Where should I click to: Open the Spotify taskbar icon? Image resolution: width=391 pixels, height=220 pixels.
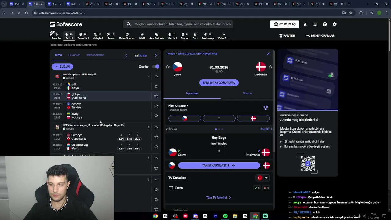tap(225, 216)
